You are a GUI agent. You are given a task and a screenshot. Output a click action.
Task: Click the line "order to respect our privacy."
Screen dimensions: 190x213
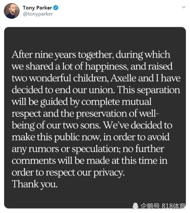point(68,173)
